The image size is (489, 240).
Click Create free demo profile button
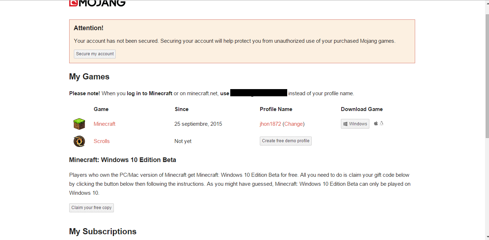click(x=286, y=141)
